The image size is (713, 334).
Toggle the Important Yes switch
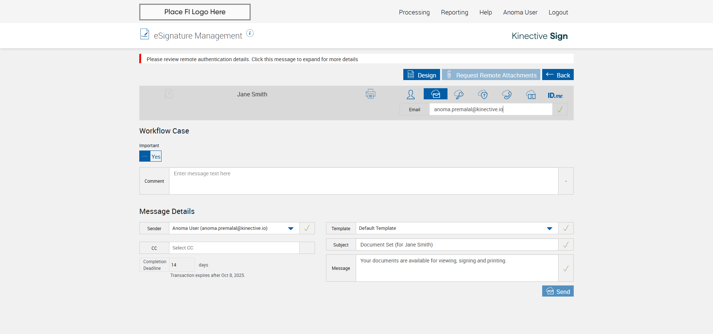(x=150, y=156)
